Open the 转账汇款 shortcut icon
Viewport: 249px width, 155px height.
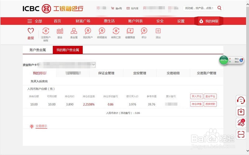pos(116,31)
